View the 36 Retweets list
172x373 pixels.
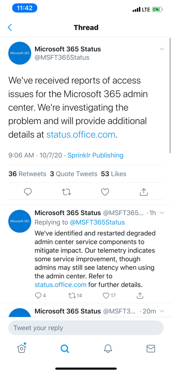tap(27, 174)
